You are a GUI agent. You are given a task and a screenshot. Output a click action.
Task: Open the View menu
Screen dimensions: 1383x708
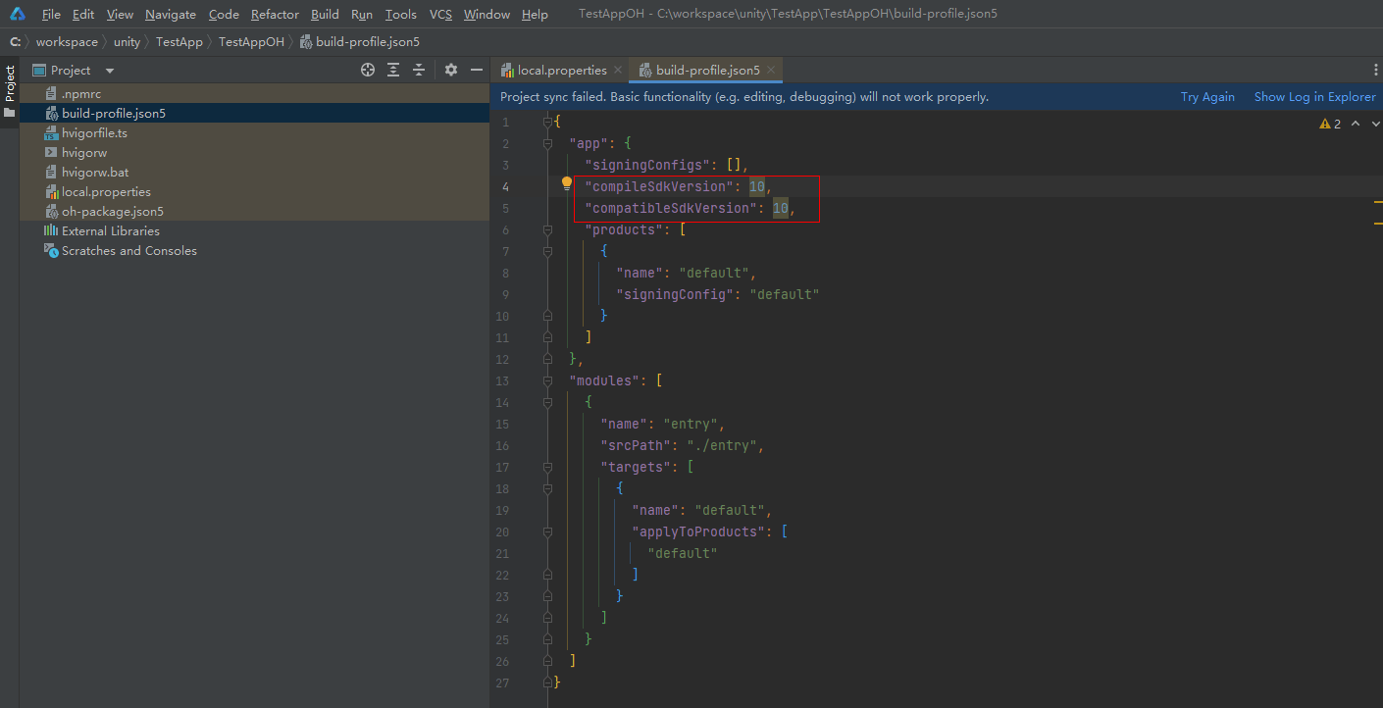(x=120, y=14)
